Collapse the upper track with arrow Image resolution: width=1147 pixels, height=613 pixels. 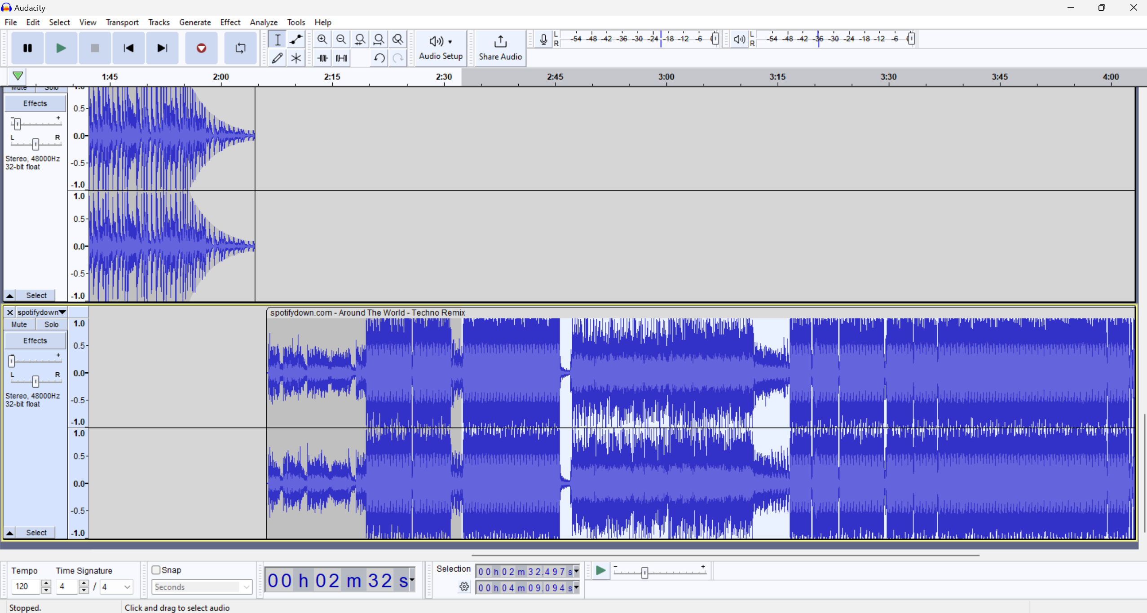(x=9, y=295)
